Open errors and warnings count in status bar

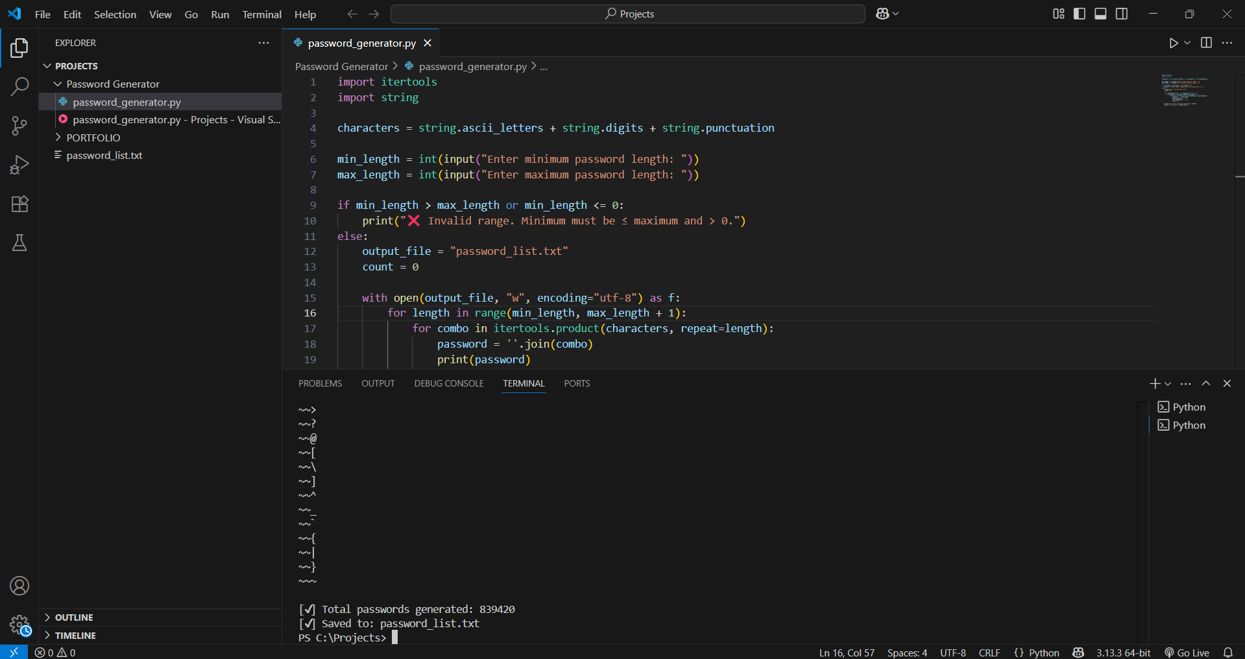click(x=55, y=653)
